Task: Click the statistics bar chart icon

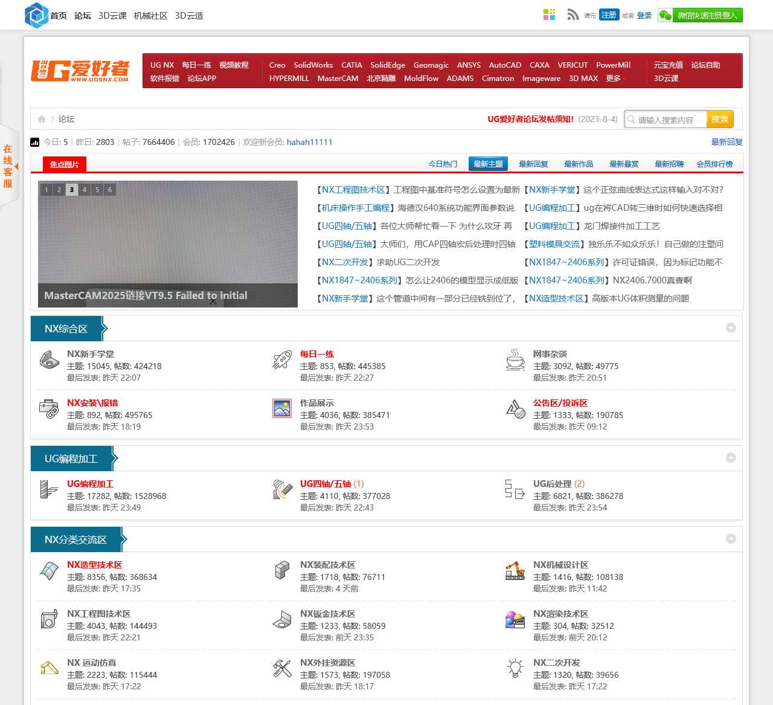Action: pos(35,143)
